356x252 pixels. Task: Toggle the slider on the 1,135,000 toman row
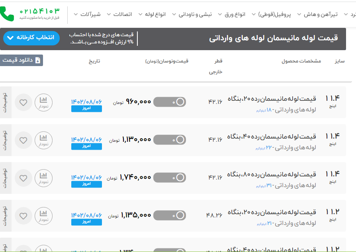[x=170, y=215]
